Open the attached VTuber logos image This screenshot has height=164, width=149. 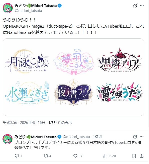73,77
